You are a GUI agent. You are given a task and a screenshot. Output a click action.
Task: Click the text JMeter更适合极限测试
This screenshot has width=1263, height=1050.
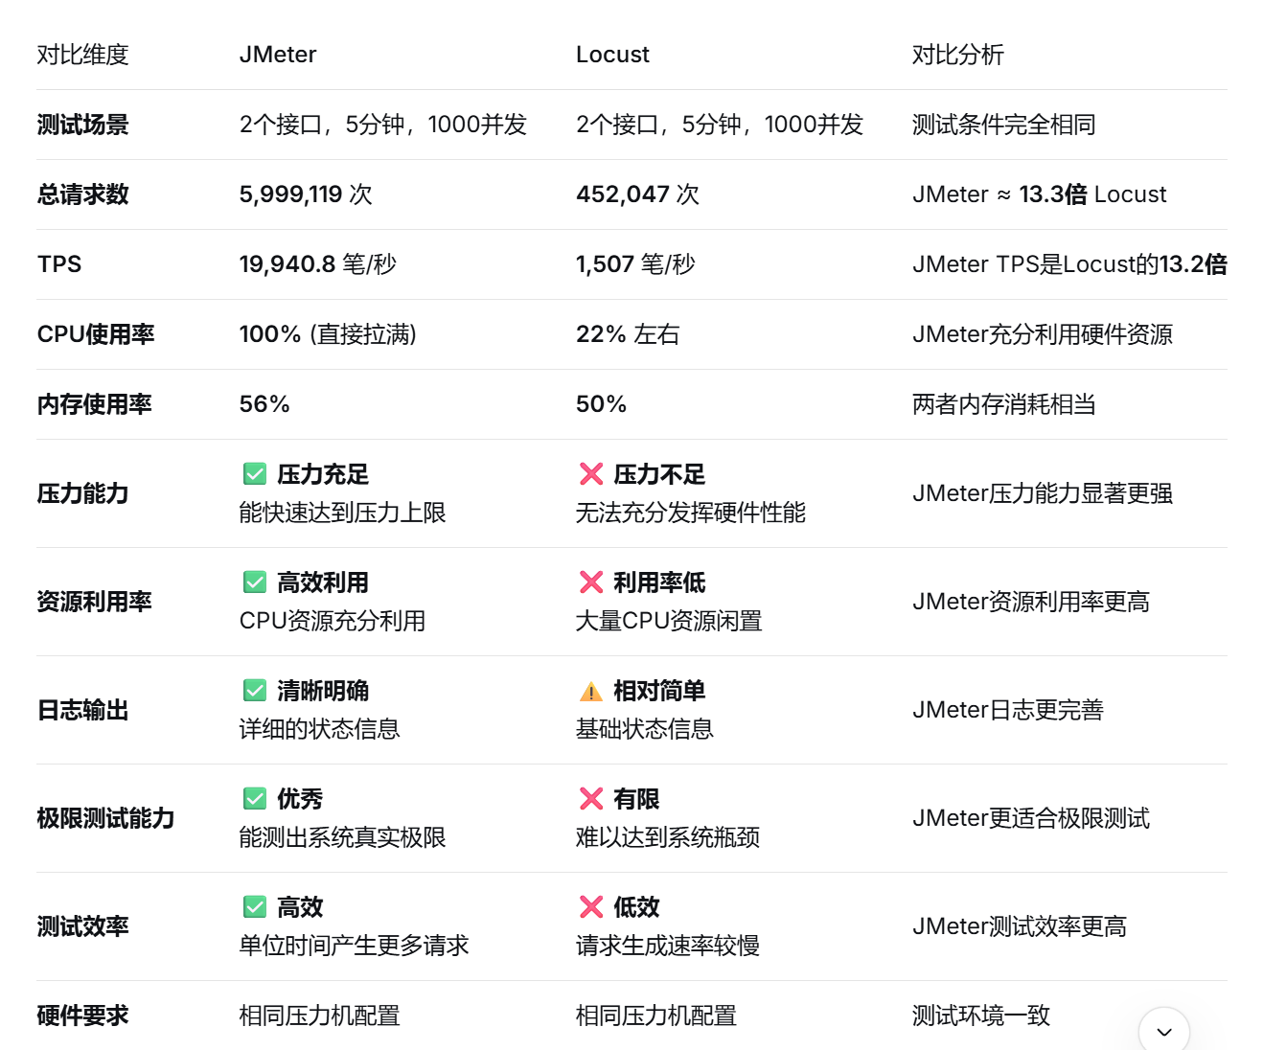1031,818
